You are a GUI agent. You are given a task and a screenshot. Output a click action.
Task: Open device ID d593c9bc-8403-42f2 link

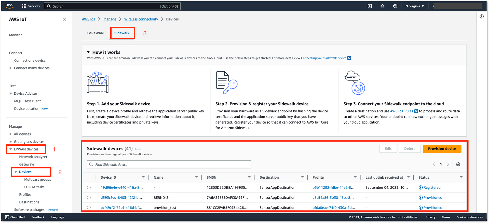(121, 198)
